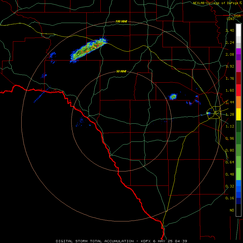The width and height of the screenshot is (243, 243).
Task: Select the brightest green 0.48 legend swatch
Action: tap(238, 174)
